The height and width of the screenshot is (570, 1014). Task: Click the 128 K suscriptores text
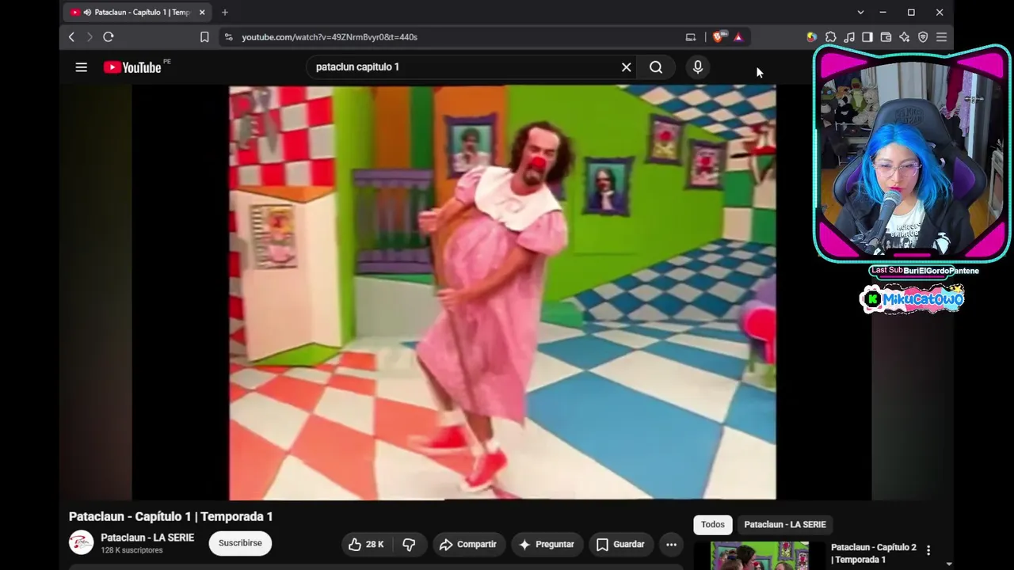(132, 550)
